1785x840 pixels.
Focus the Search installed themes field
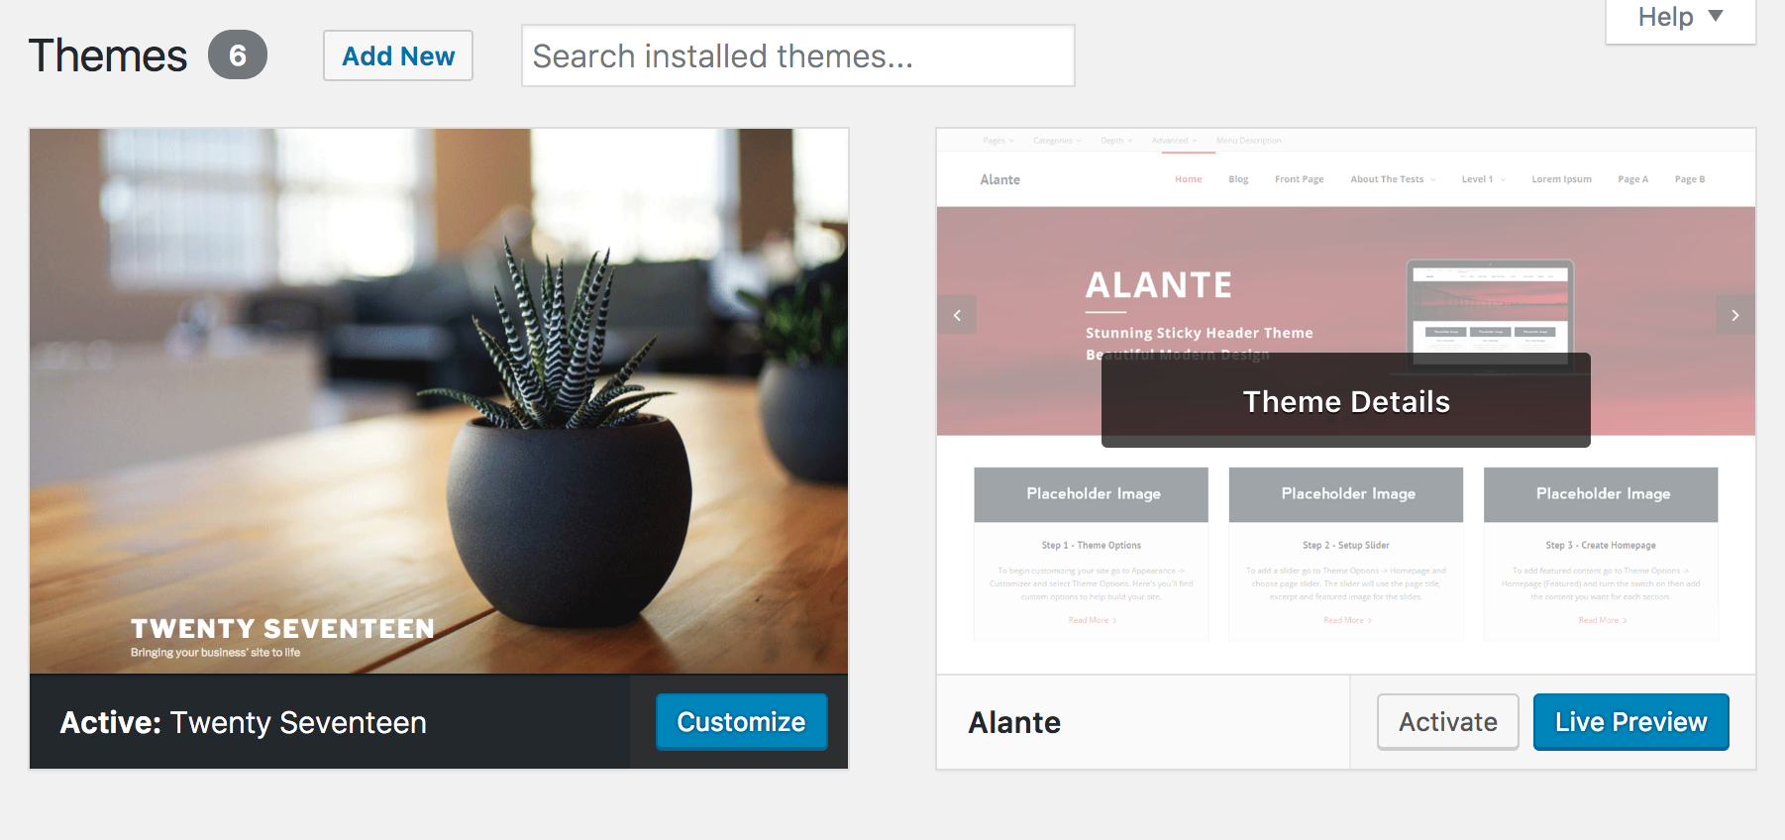(x=797, y=55)
